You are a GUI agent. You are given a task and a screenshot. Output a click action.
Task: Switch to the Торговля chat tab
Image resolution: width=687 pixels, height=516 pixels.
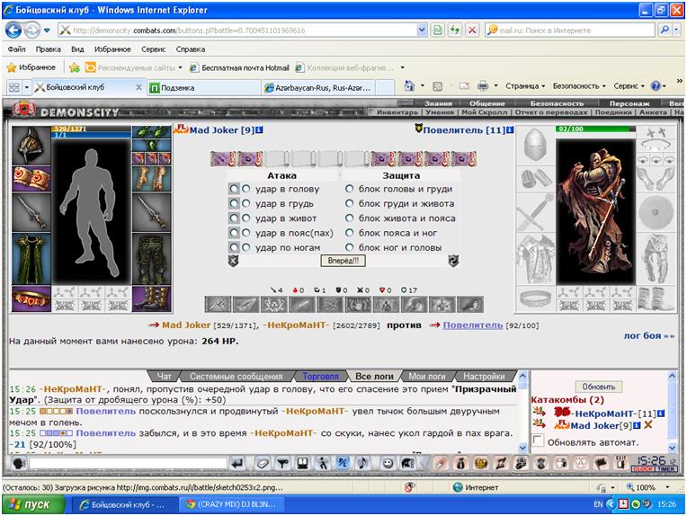click(320, 376)
